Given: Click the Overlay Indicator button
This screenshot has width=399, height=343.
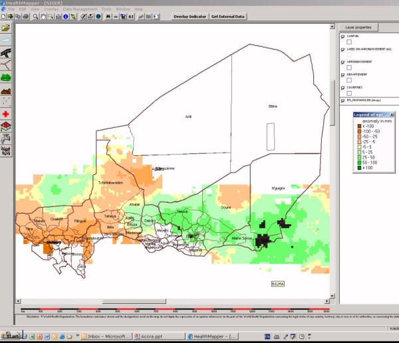Looking at the screenshot, I should 189,16.
